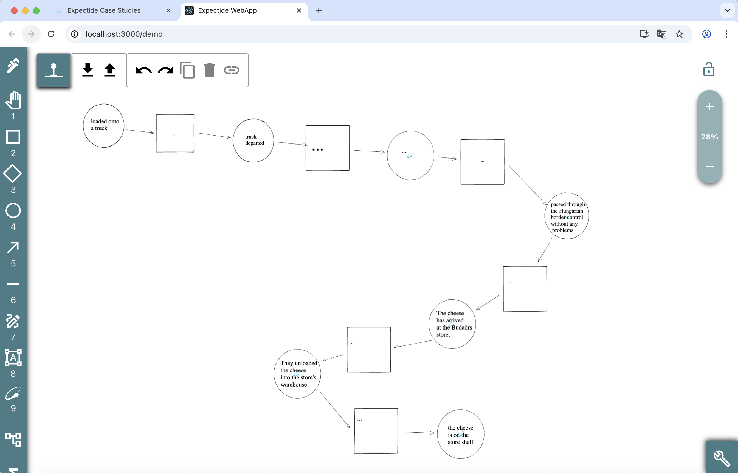Toggle the canvas lock icon
The image size is (738, 473).
coord(709,69)
